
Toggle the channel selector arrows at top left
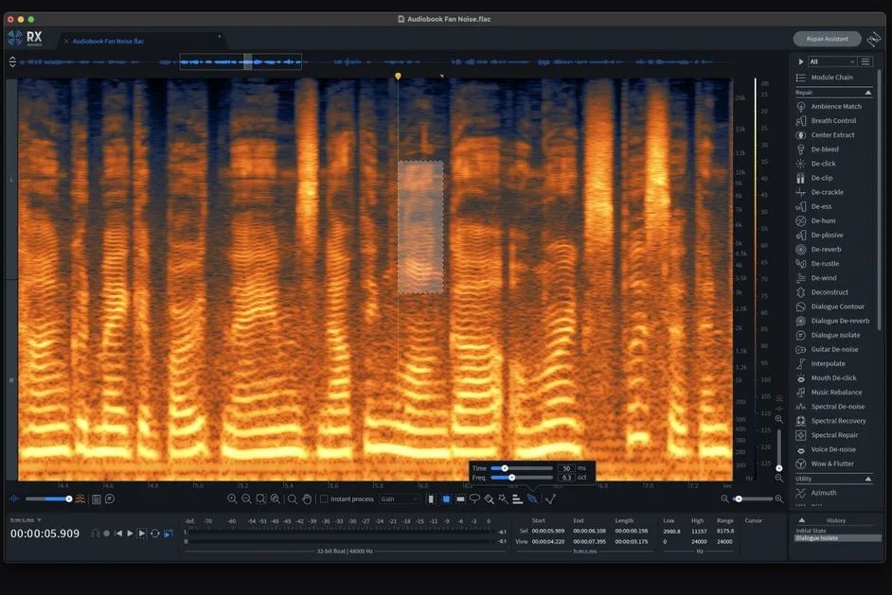[12, 61]
